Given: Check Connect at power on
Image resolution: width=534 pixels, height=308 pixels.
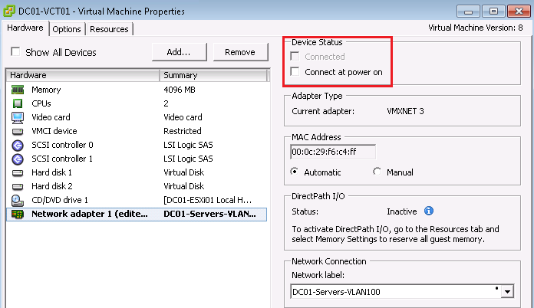Looking at the screenshot, I should [x=296, y=72].
